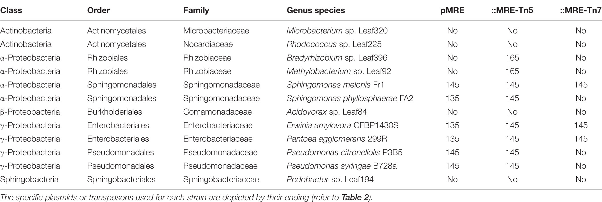Click the Sphingobacteria class cell
The height and width of the screenshot is (202, 602).
[x=29, y=179]
